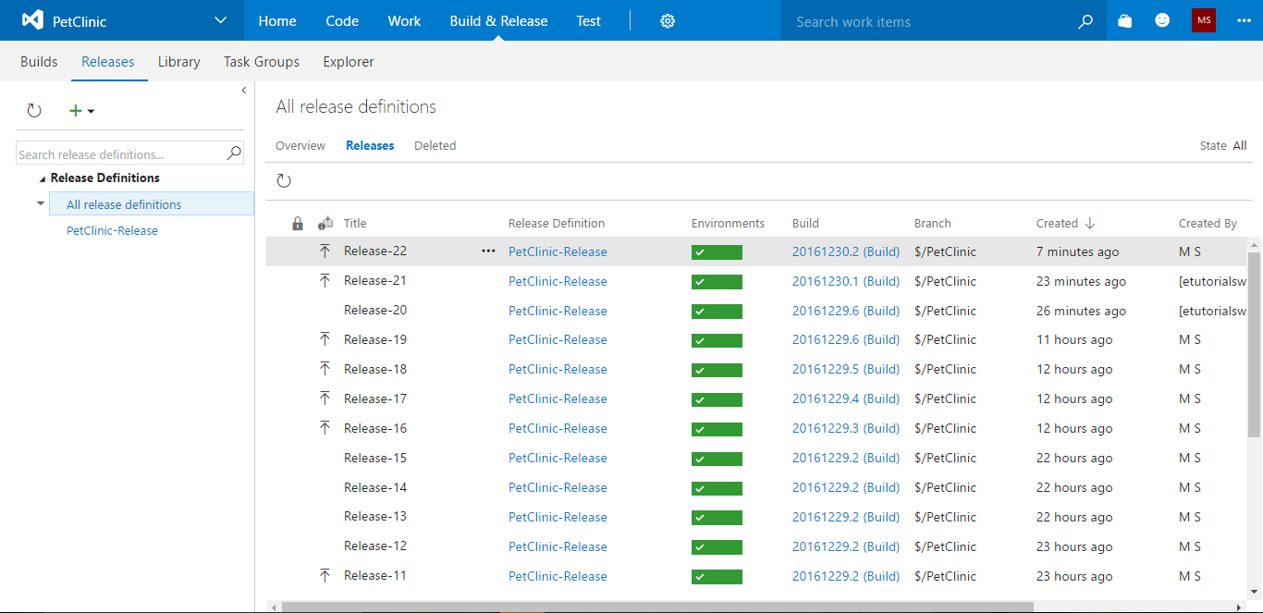Switch to the Builds tab
This screenshot has height=613, width=1263.
[x=39, y=62]
